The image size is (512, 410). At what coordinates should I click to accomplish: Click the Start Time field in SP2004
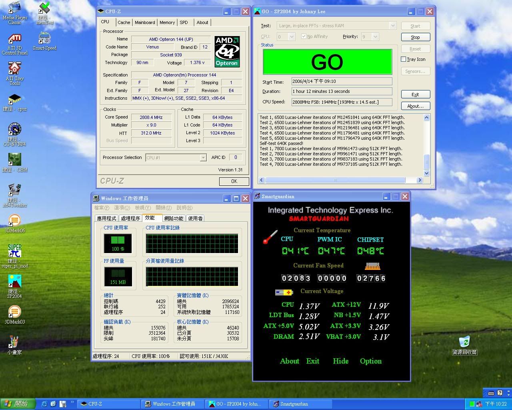tap(342, 81)
